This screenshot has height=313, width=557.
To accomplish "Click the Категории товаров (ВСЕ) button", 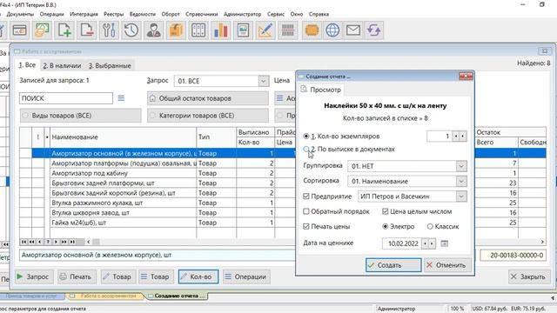I will click(208, 116).
